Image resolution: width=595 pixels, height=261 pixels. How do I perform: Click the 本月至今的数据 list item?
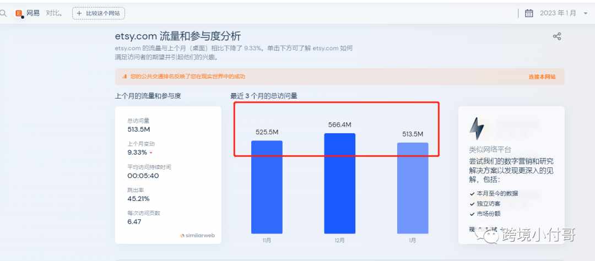coord(497,193)
